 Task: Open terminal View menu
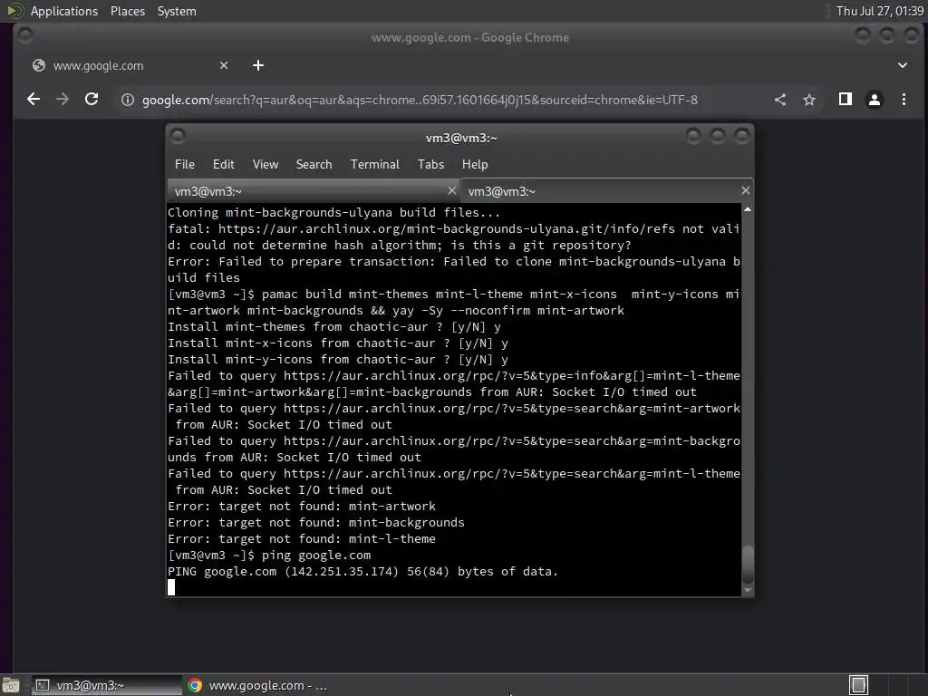point(266,165)
